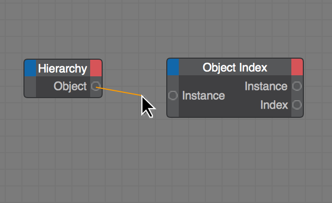Click empty grid canvas below the nodes
Image resolution: width=332 pixels, height=203 pixels.
pyautogui.click(x=165, y=160)
